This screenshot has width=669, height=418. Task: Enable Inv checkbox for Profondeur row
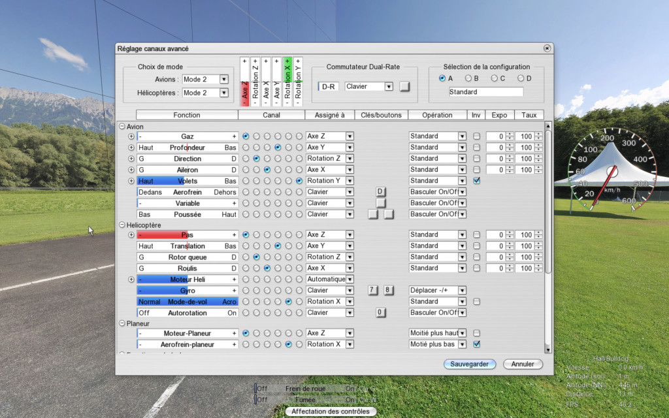pos(476,148)
